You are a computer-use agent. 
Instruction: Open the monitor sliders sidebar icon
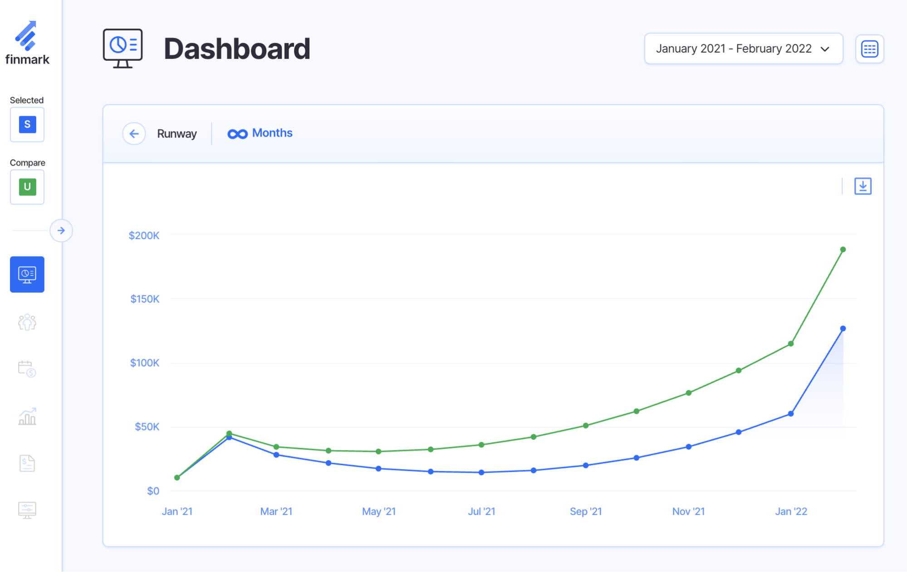(x=27, y=510)
